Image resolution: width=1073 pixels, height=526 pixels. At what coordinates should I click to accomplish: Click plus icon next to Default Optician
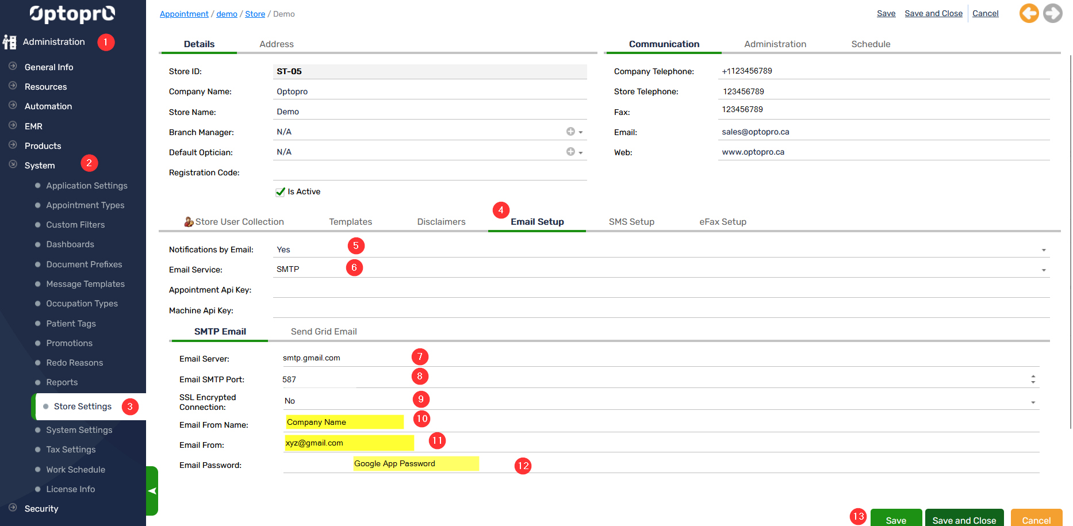pos(570,152)
